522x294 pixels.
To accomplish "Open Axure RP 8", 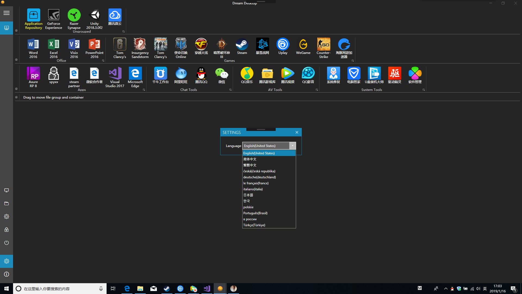I will [33, 77].
